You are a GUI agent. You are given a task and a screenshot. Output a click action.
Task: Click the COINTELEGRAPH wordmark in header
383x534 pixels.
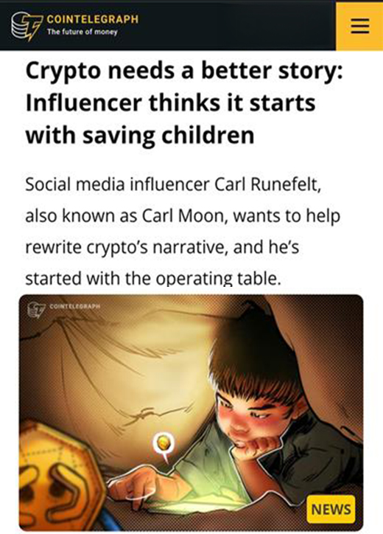(x=93, y=19)
